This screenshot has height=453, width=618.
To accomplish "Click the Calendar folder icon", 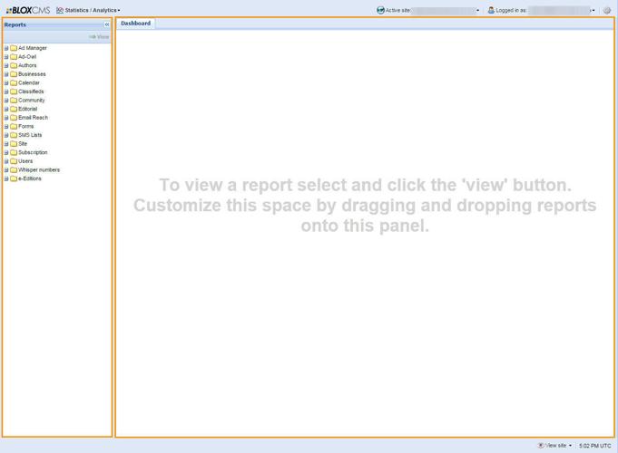I will coord(14,82).
